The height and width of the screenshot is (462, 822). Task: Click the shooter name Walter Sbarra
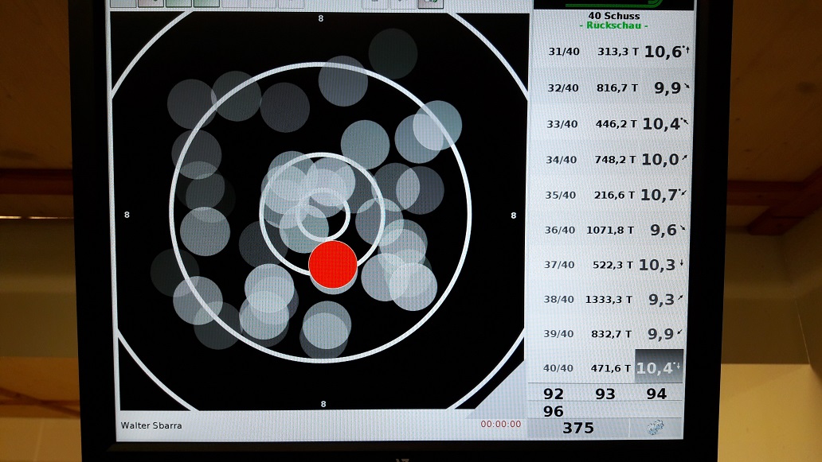point(151,425)
